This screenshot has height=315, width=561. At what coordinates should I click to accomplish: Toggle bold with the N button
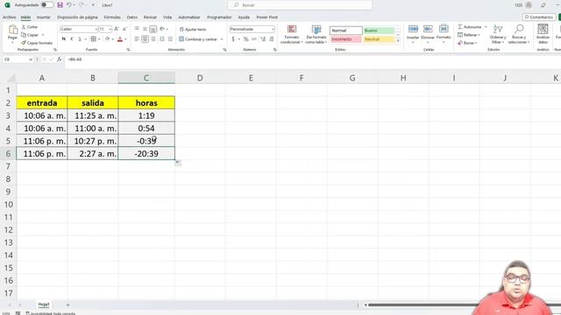[64, 38]
